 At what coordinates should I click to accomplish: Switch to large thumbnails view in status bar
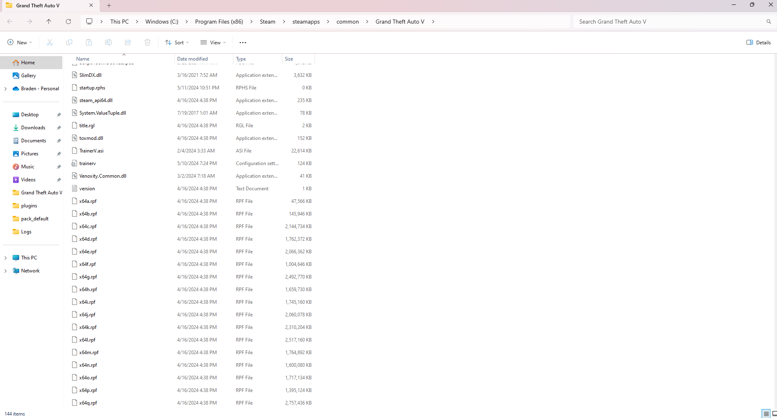(774, 414)
